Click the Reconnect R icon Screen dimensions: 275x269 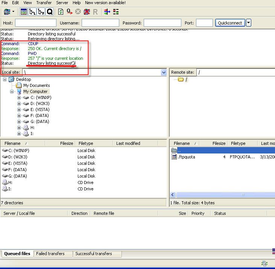(x=96, y=12)
